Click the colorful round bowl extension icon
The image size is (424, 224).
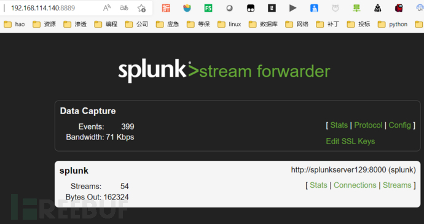[187, 8]
